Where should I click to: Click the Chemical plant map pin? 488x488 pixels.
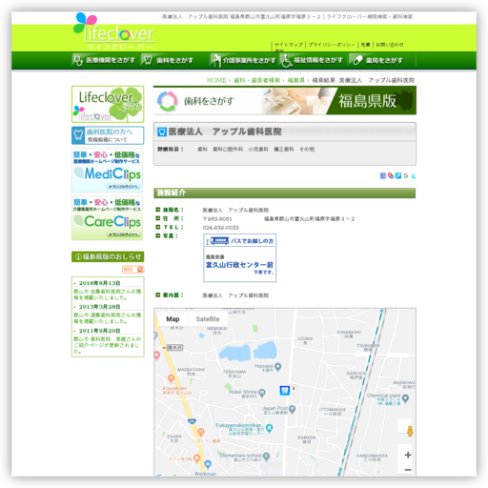(x=405, y=398)
